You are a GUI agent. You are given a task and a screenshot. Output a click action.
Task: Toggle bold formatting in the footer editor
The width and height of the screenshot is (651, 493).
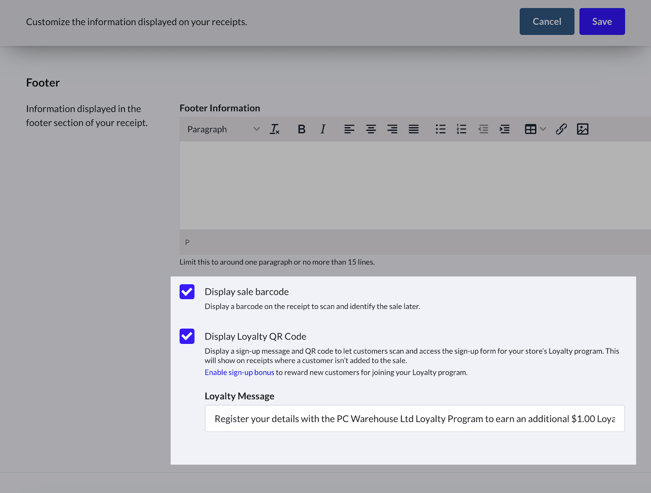click(301, 129)
